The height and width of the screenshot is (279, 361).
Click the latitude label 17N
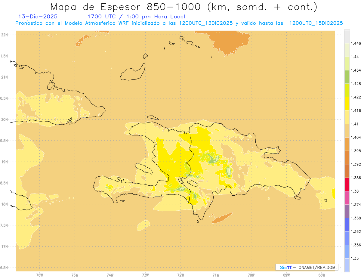pos(5,246)
